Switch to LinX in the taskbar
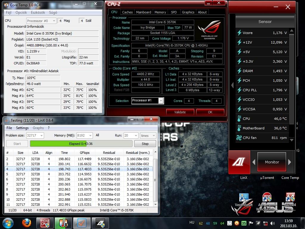Screen dimensions: 305x229 coord(82,223)
